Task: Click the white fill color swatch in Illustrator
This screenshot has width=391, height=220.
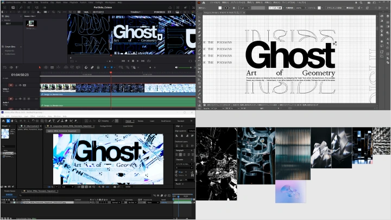Action: click(x=220, y=8)
